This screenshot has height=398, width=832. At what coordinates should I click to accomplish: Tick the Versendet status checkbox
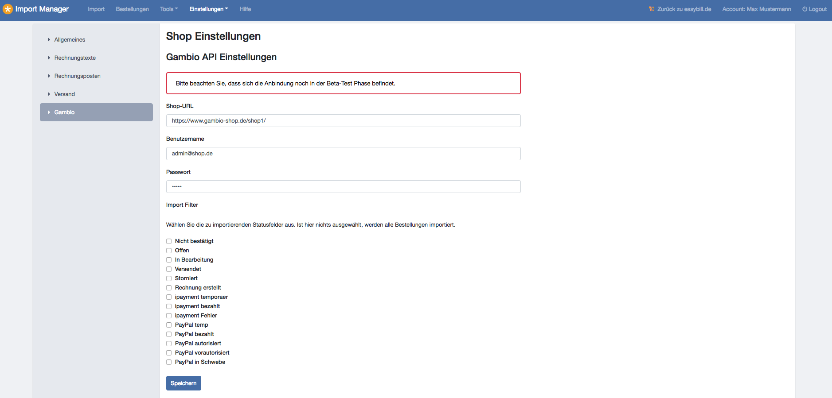pos(169,269)
